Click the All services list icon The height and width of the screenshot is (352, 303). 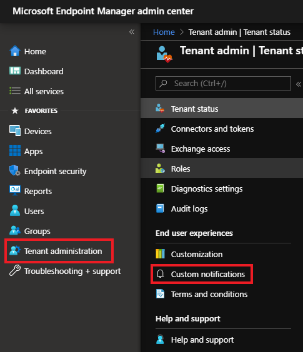15,91
